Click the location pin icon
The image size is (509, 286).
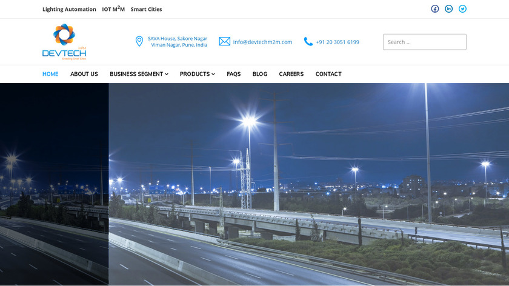(x=139, y=41)
